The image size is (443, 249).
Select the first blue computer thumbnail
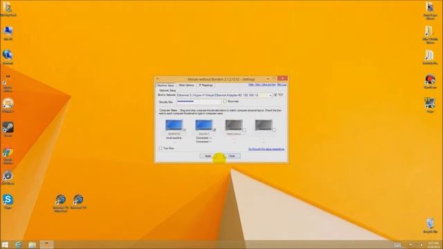click(174, 125)
